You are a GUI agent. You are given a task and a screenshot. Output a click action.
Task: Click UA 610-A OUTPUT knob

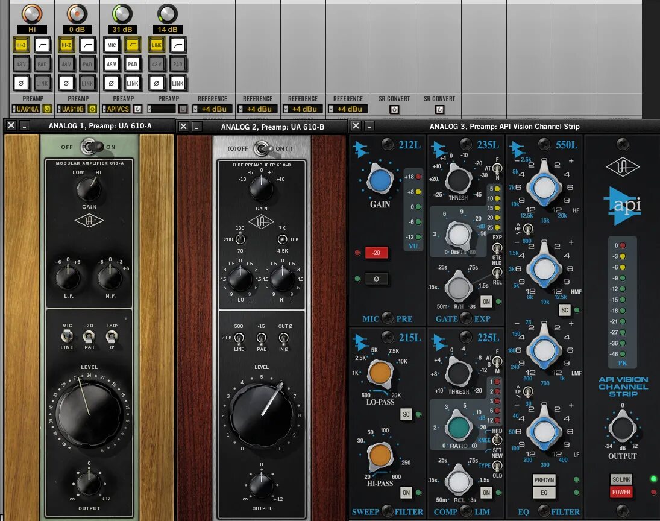[89, 483]
